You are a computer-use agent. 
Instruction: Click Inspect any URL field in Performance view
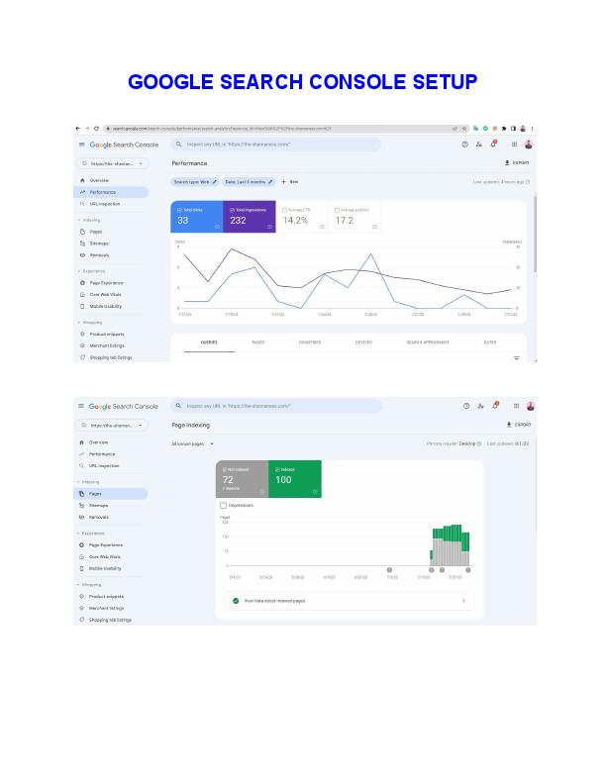276,144
